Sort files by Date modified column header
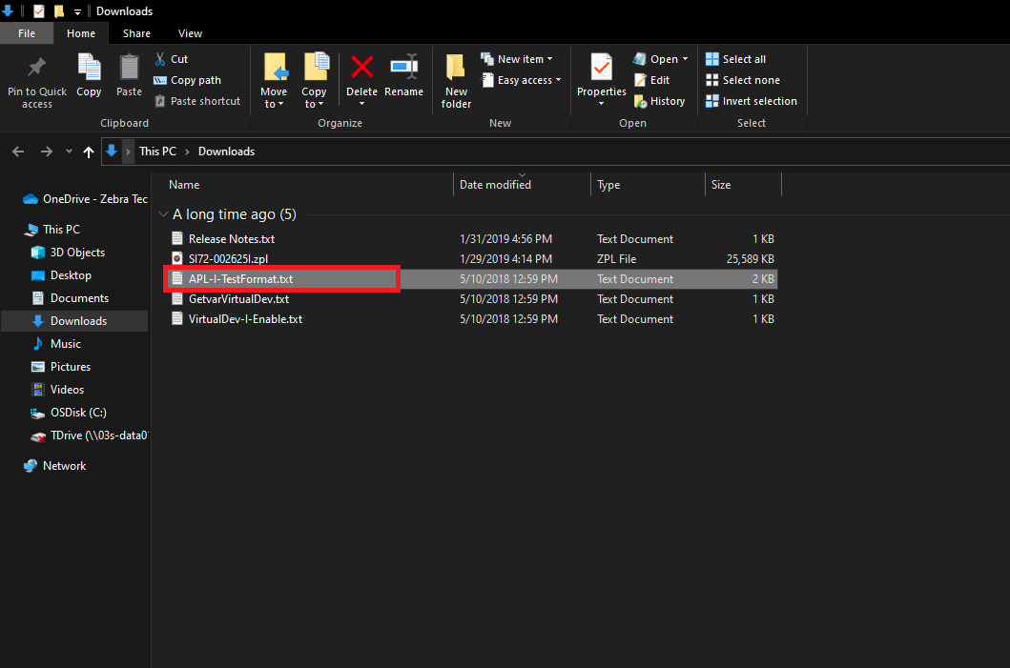The height and width of the screenshot is (668, 1010). [495, 185]
